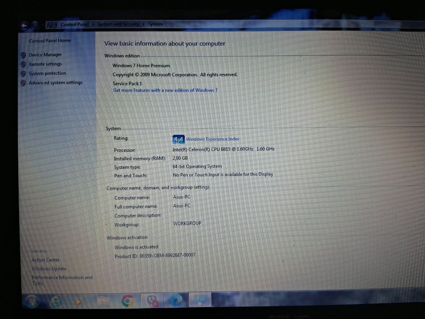Screen dimensions: 425x319
Task: Launch Internet Explorer from the taskbar
Action: [56, 301]
